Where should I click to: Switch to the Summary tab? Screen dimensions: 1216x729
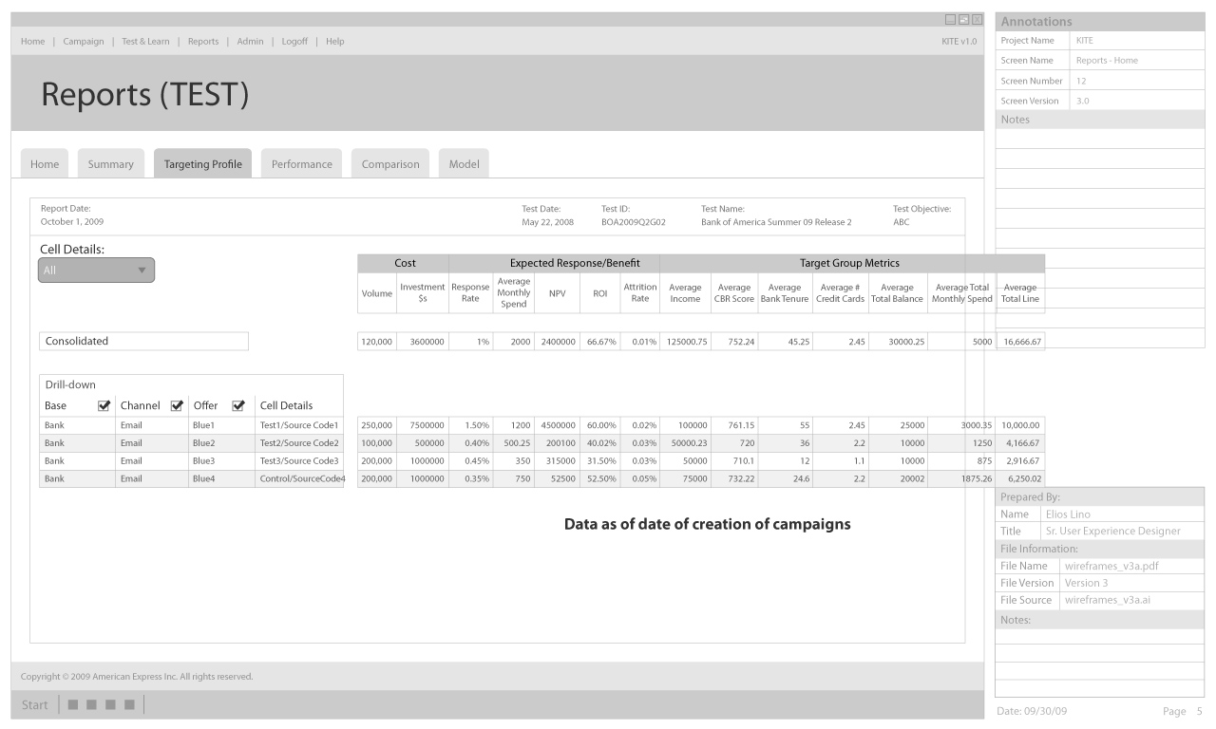[x=111, y=164]
